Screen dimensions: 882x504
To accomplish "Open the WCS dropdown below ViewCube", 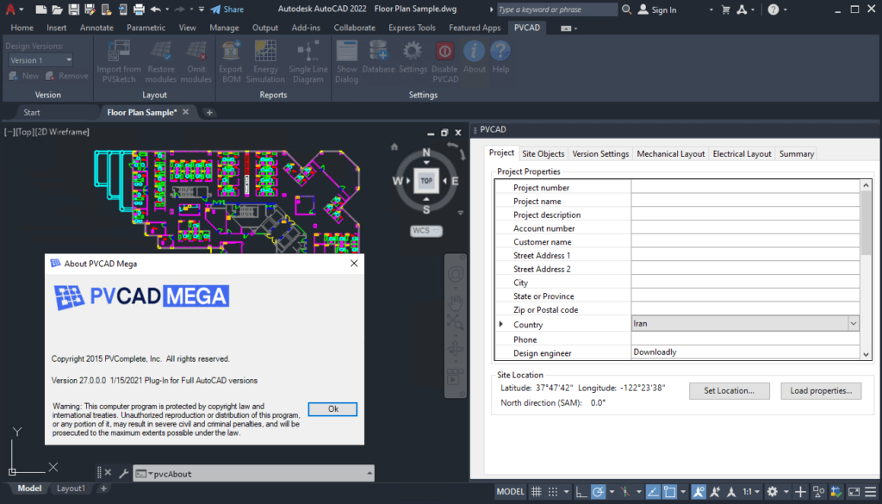I will tap(425, 231).
